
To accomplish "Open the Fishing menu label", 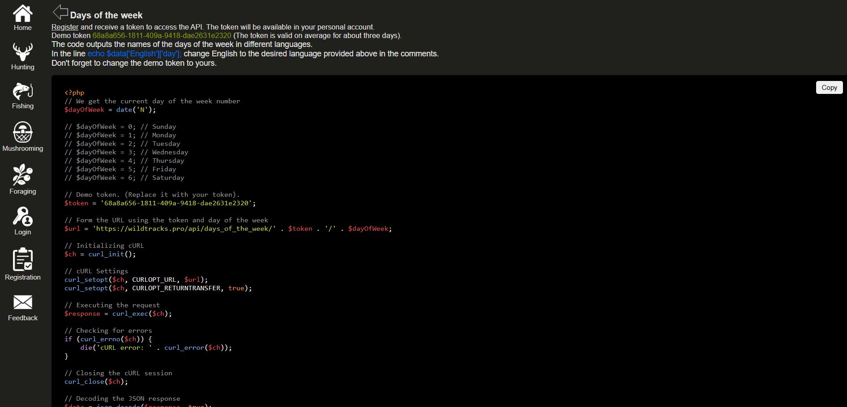I will (22, 106).
